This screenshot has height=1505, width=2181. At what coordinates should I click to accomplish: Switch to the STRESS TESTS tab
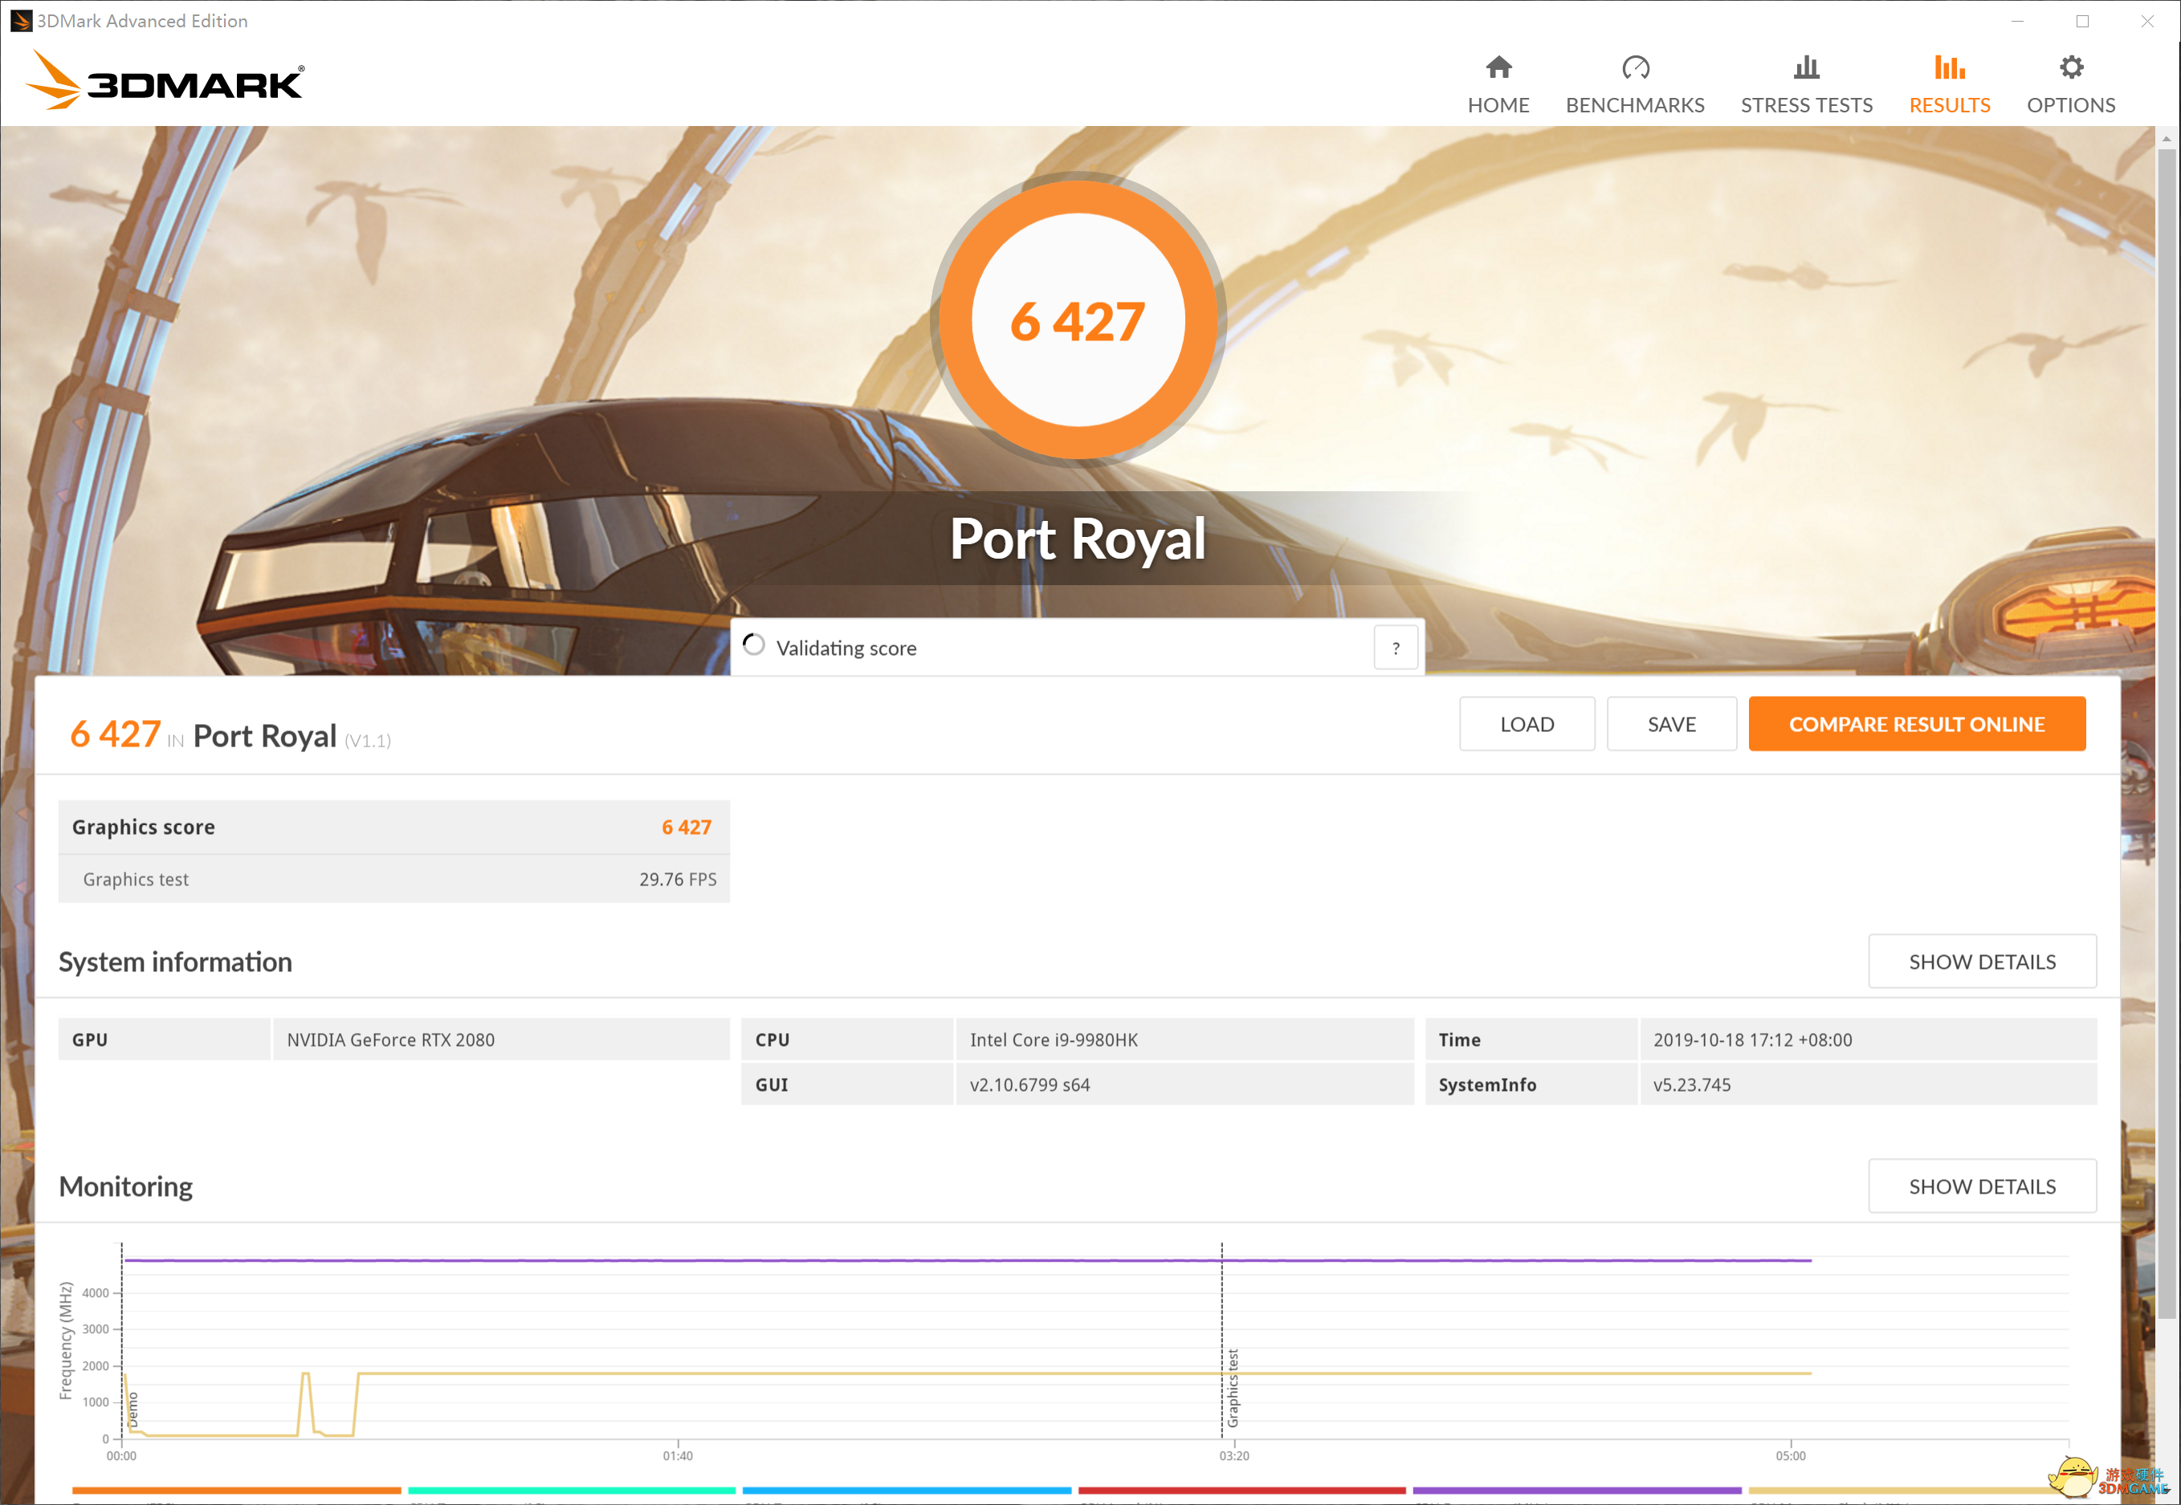[x=1805, y=104]
